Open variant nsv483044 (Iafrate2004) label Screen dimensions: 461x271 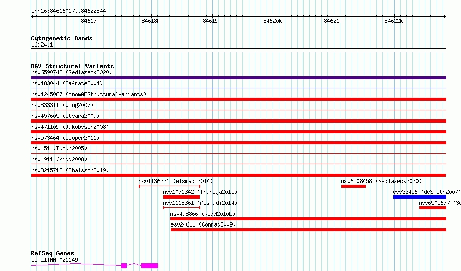click(x=67, y=83)
